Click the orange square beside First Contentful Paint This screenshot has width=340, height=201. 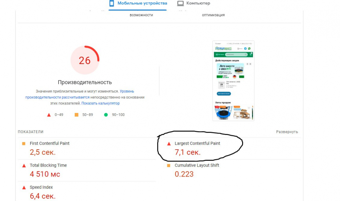[x=24, y=144]
